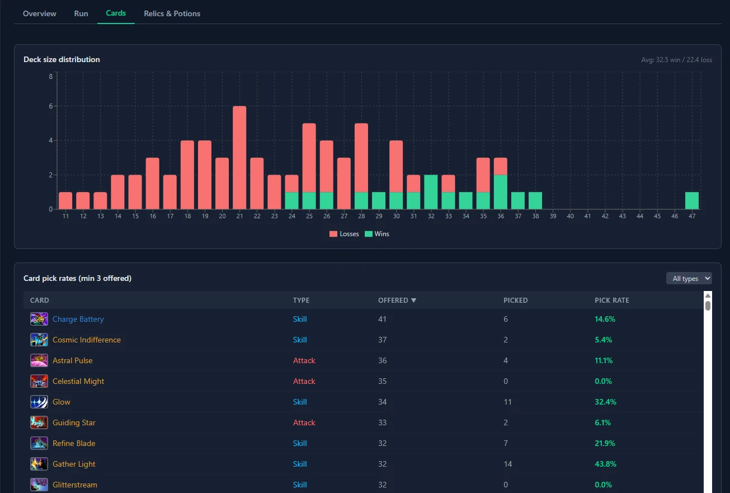
Task: Open the All types filter dropdown
Action: [689, 278]
